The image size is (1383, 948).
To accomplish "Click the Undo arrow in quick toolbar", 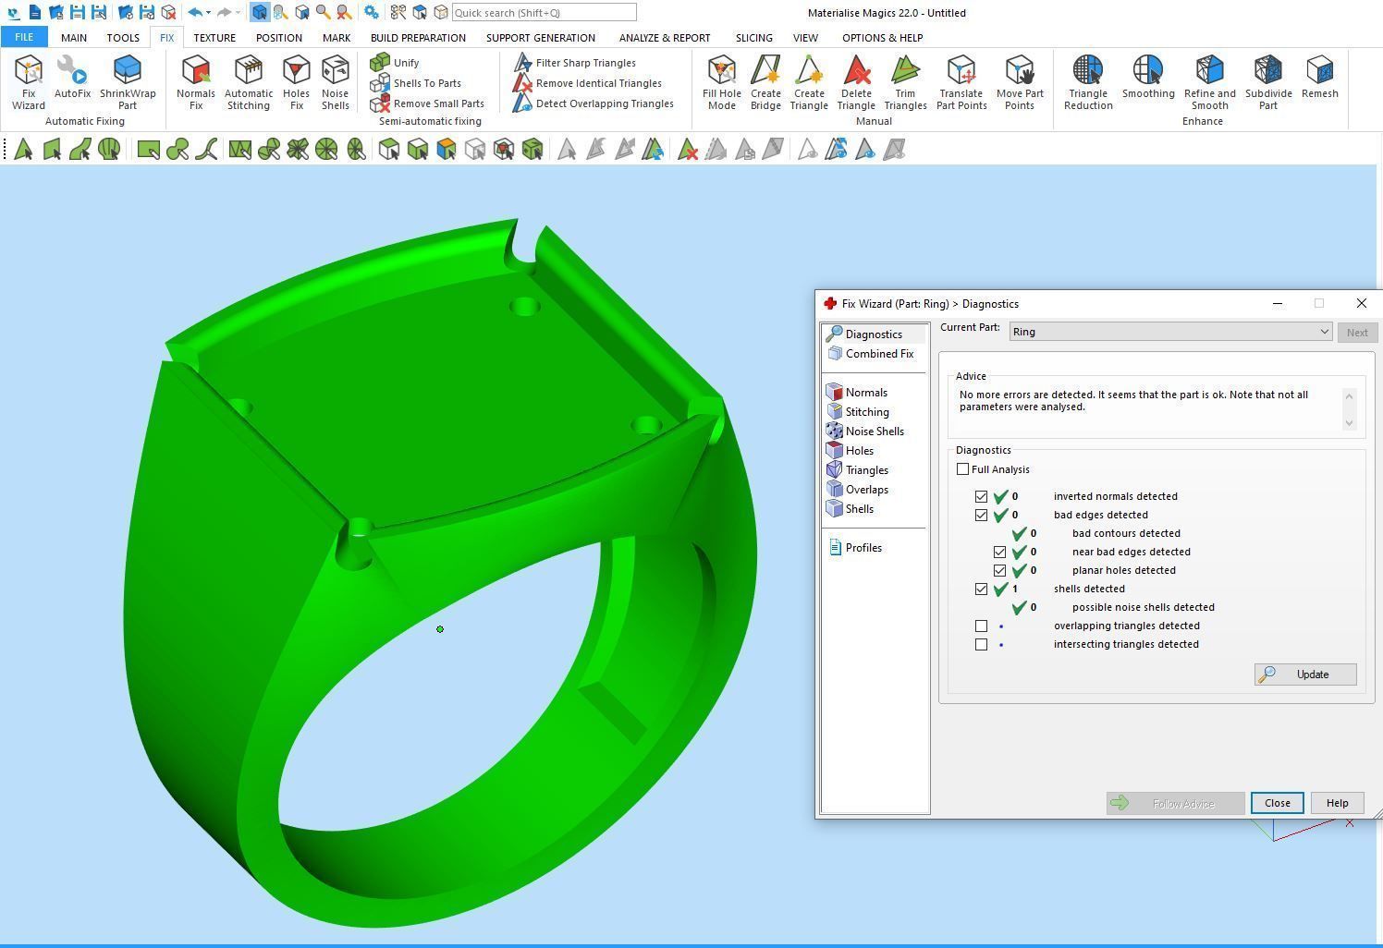I will click(194, 12).
